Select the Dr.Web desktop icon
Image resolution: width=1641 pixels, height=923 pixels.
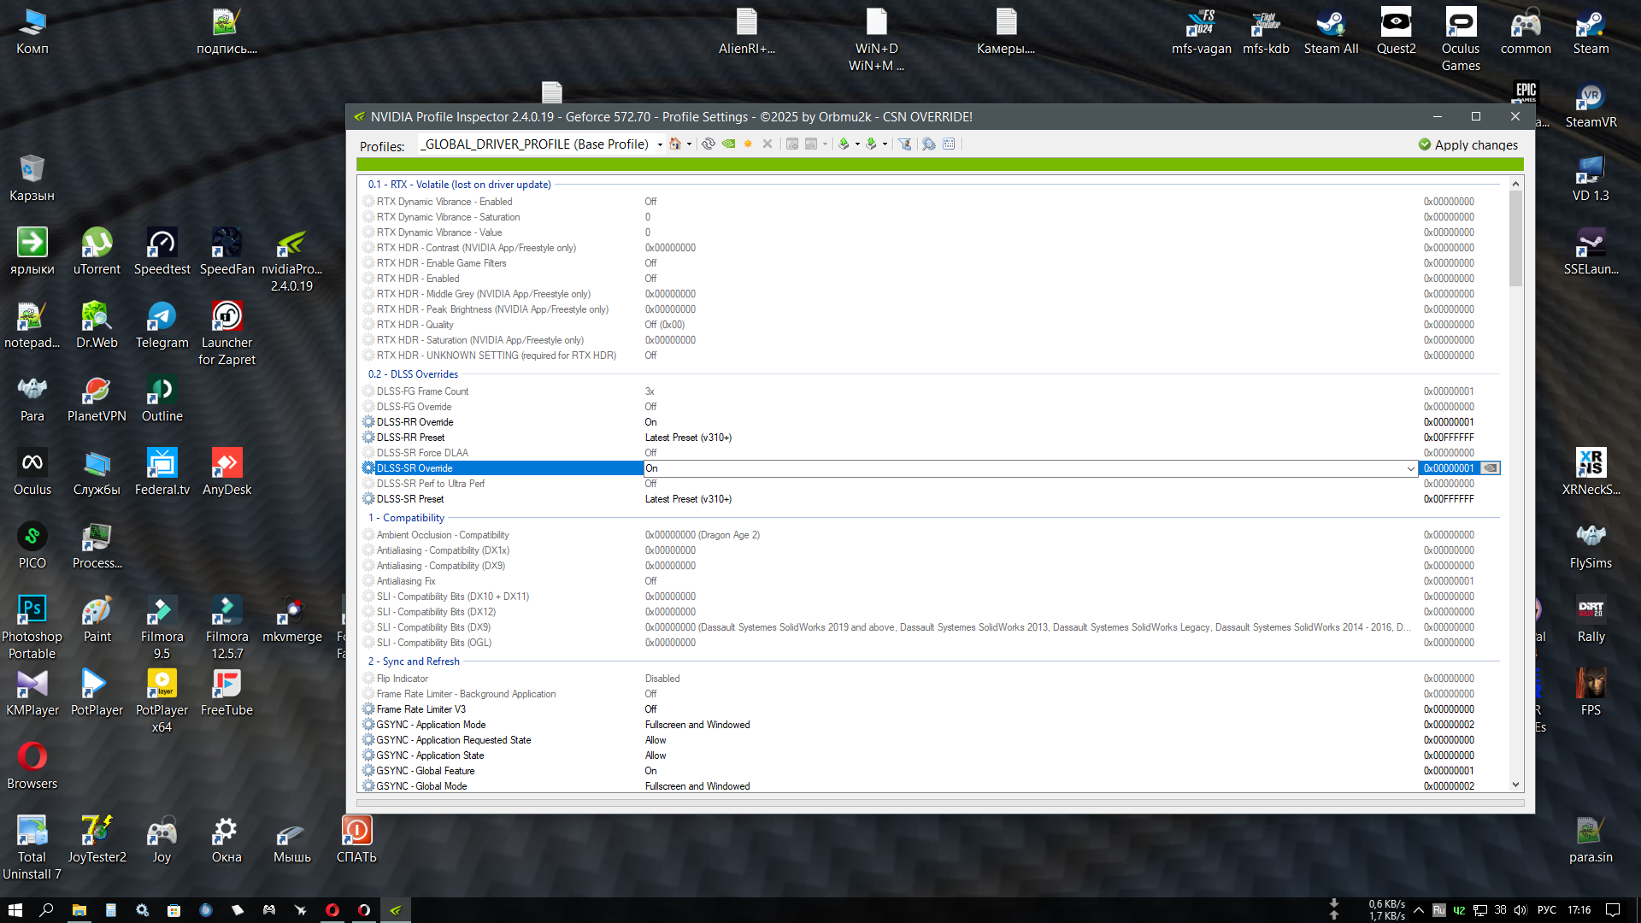pyautogui.click(x=97, y=326)
